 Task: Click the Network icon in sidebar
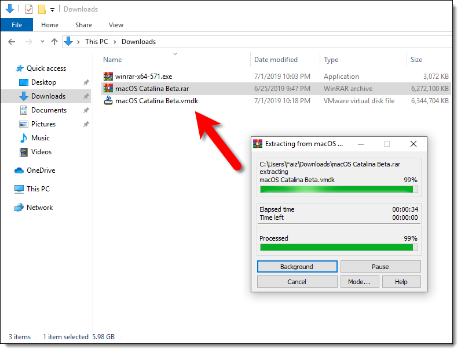click(x=19, y=208)
